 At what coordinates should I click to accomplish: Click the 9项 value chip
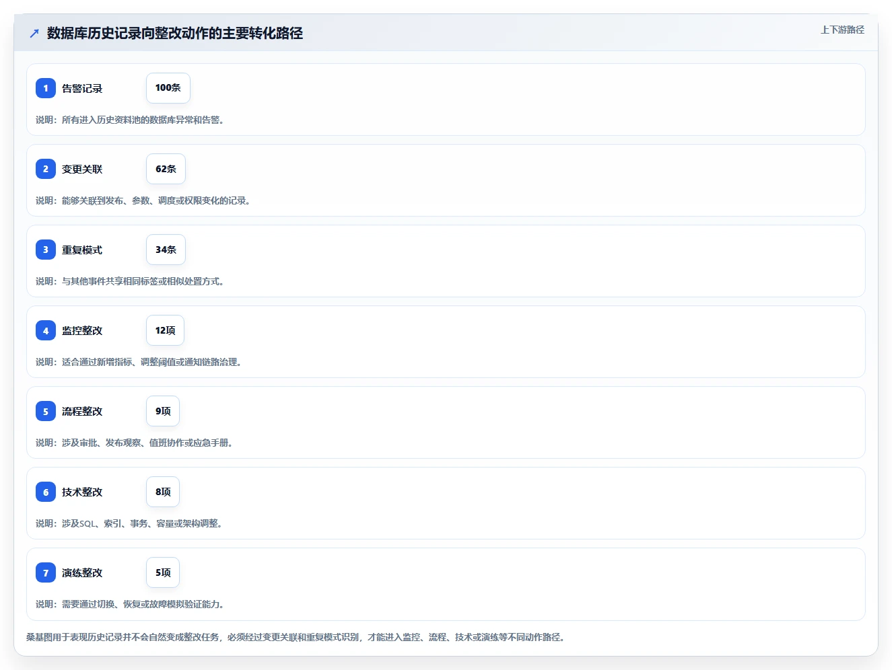[x=163, y=411]
